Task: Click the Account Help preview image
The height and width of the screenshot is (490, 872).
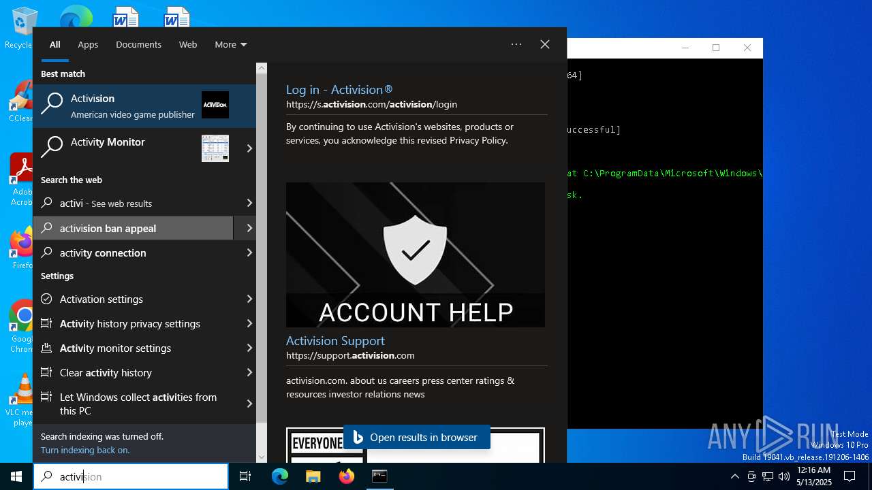Action: [416, 255]
